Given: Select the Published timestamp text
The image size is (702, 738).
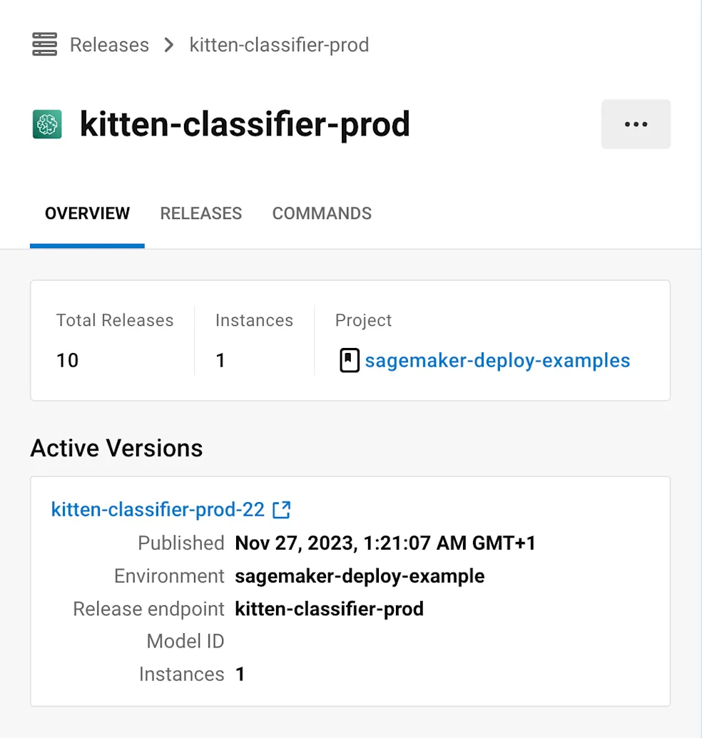Looking at the screenshot, I should point(385,543).
